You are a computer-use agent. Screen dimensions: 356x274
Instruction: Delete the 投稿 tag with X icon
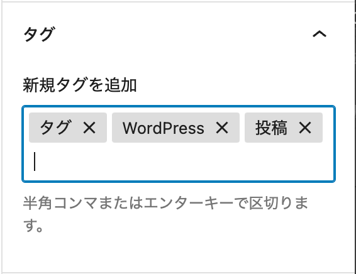coord(305,128)
